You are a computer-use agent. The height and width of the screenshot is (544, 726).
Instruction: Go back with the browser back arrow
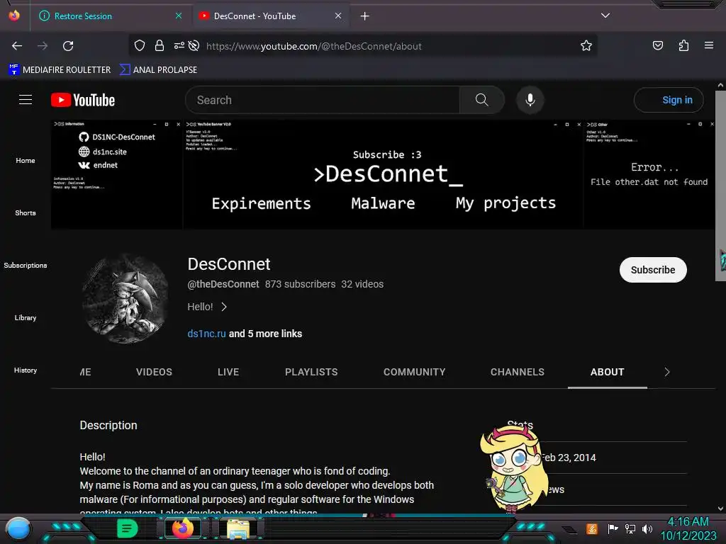click(17, 46)
